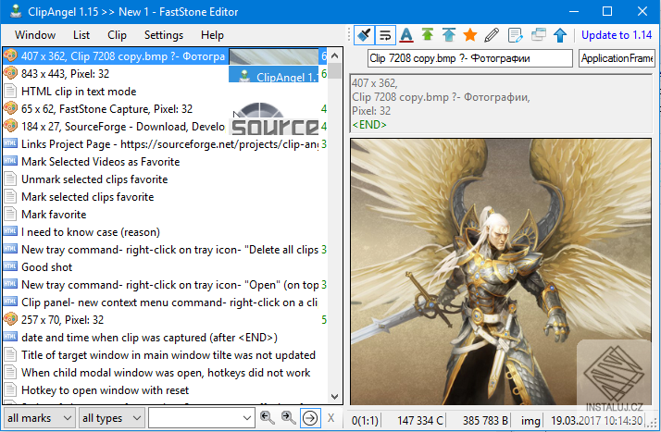The image size is (661, 432).
Task: Select 'I need to know case (reason)' clip
Action: click(165, 232)
